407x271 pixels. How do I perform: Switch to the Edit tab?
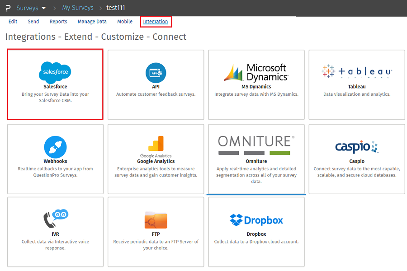click(13, 22)
